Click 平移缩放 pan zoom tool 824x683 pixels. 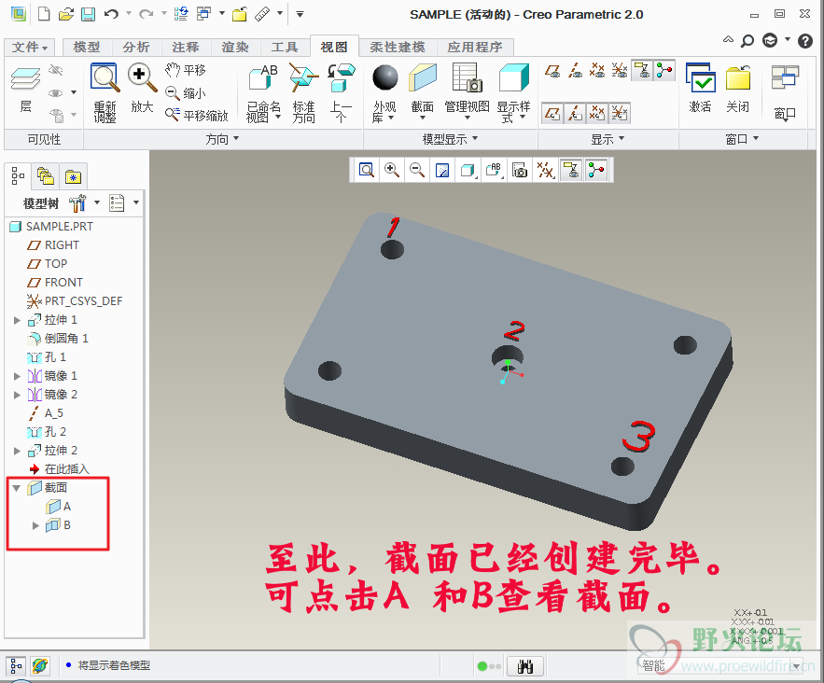pos(197,115)
